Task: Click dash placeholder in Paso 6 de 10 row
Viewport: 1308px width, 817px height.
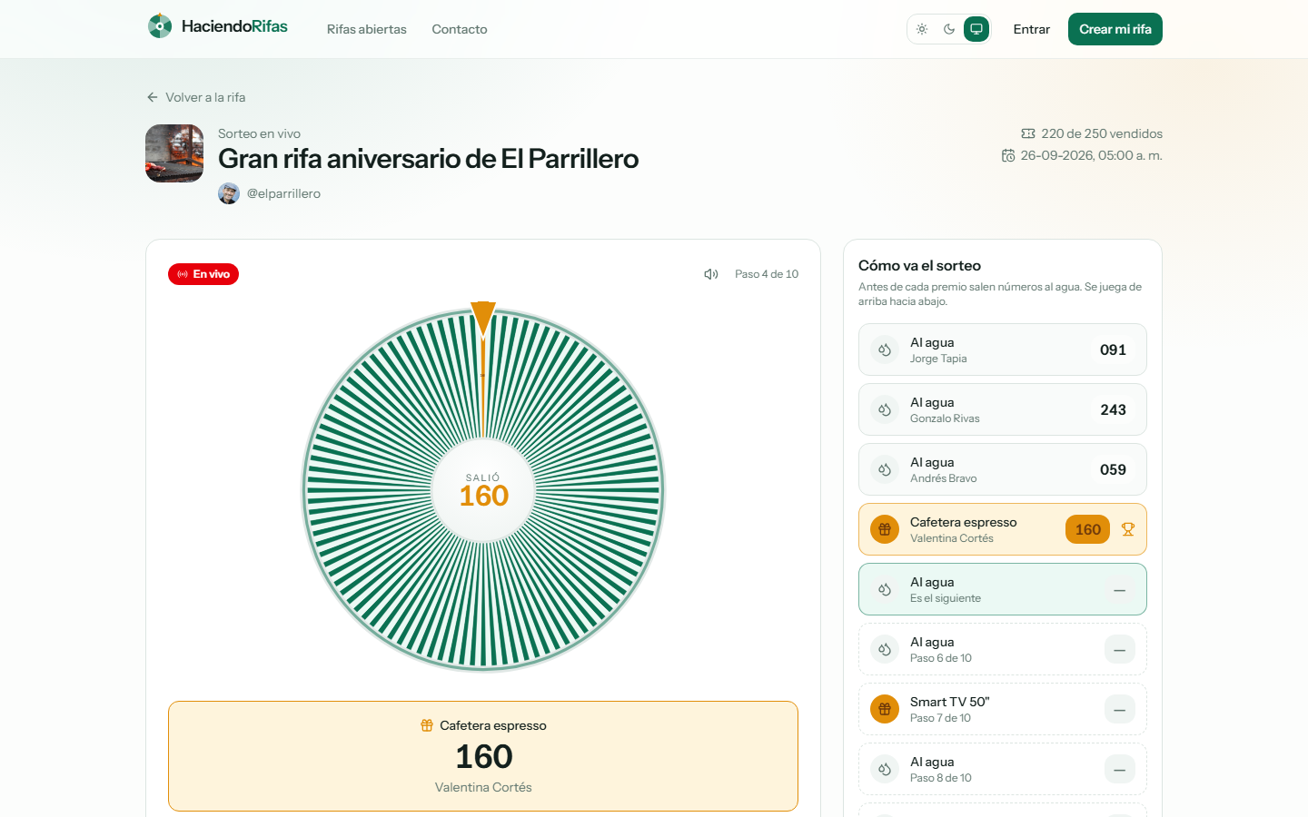Action: click(1120, 649)
